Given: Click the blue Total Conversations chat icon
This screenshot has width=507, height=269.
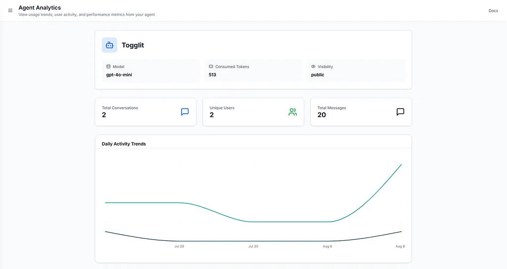Looking at the screenshot, I should 185,112.
